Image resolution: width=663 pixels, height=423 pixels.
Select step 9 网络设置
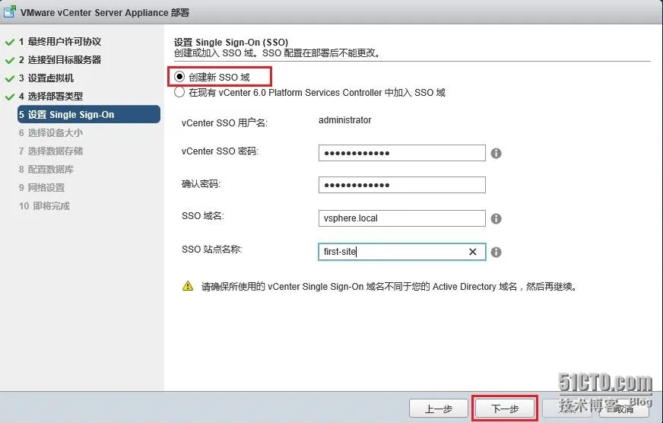pos(42,187)
